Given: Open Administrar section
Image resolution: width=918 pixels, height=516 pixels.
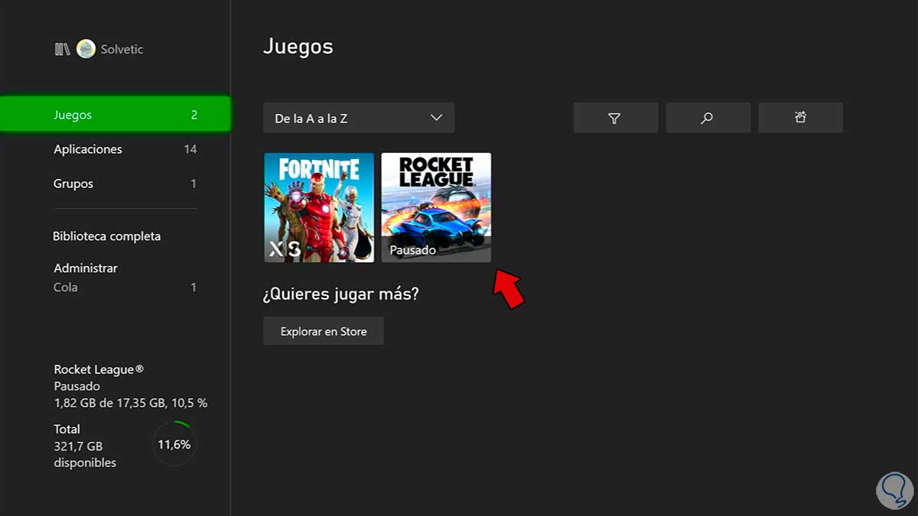Looking at the screenshot, I should [x=86, y=268].
